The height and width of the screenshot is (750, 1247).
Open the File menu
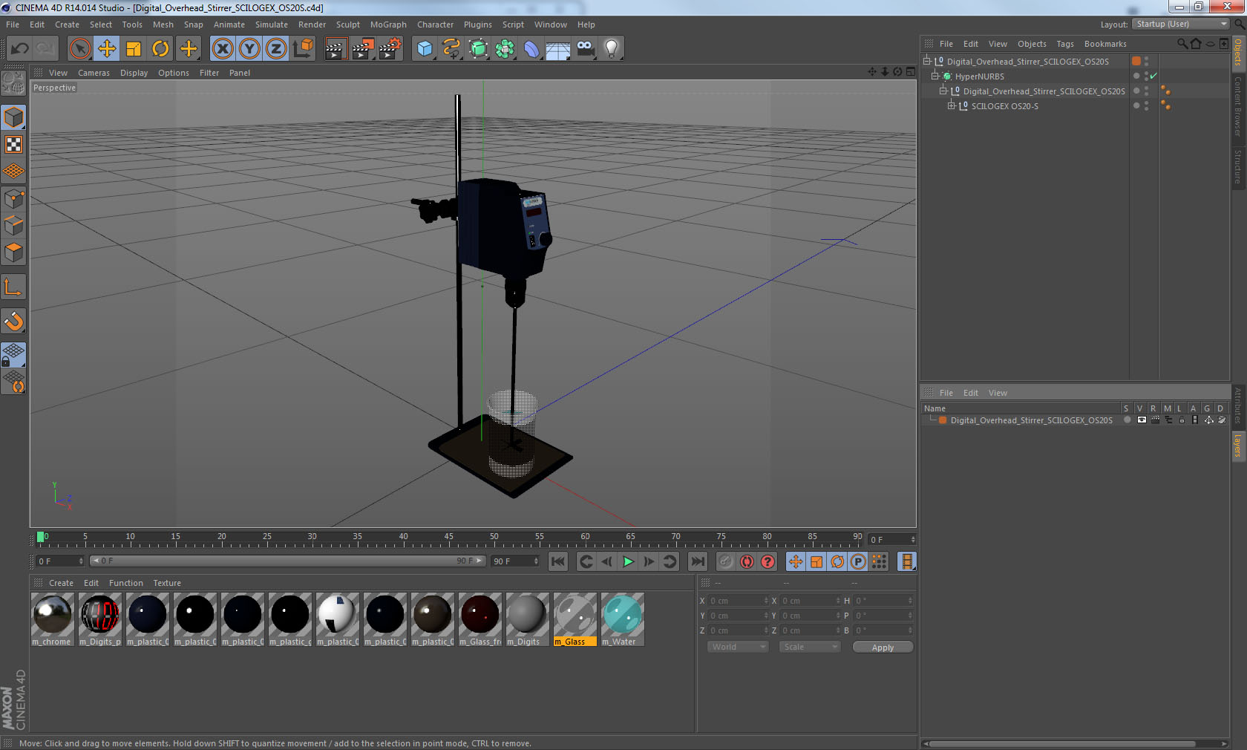point(13,25)
